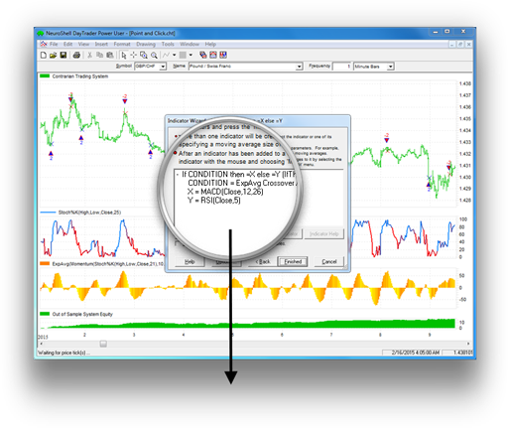Click the first red-blue wizard icon
This screenshot has width=508, height=428.
tap(203, 55)
